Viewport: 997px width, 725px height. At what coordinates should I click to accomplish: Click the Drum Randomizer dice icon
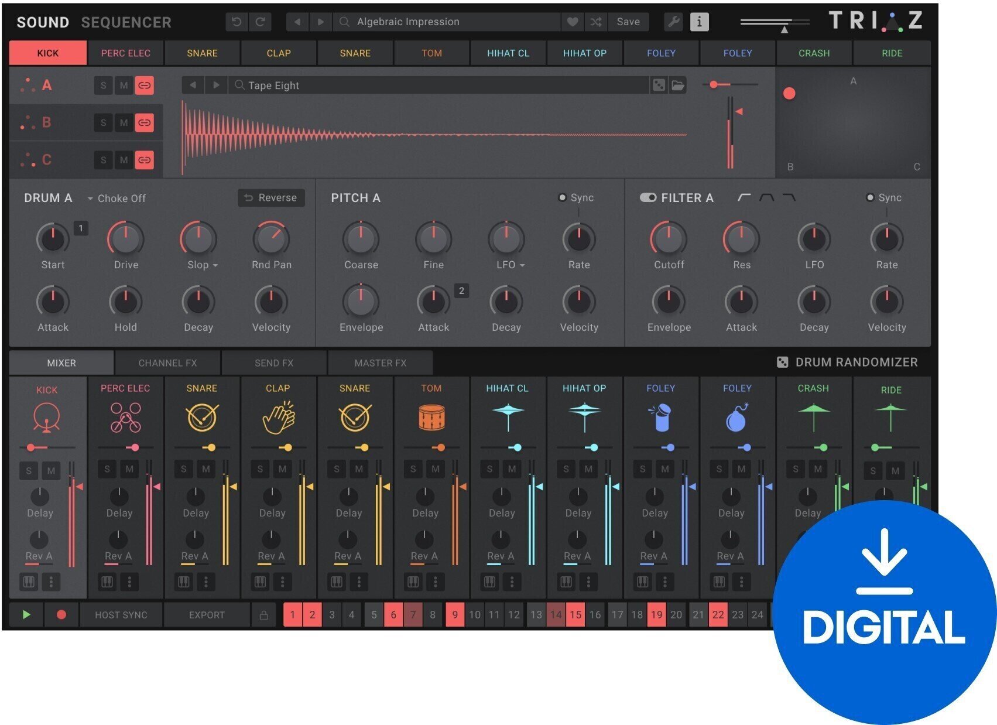pos(784,362)
